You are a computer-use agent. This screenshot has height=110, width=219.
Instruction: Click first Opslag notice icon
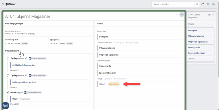pyautogui.click(x=8, y=58)
